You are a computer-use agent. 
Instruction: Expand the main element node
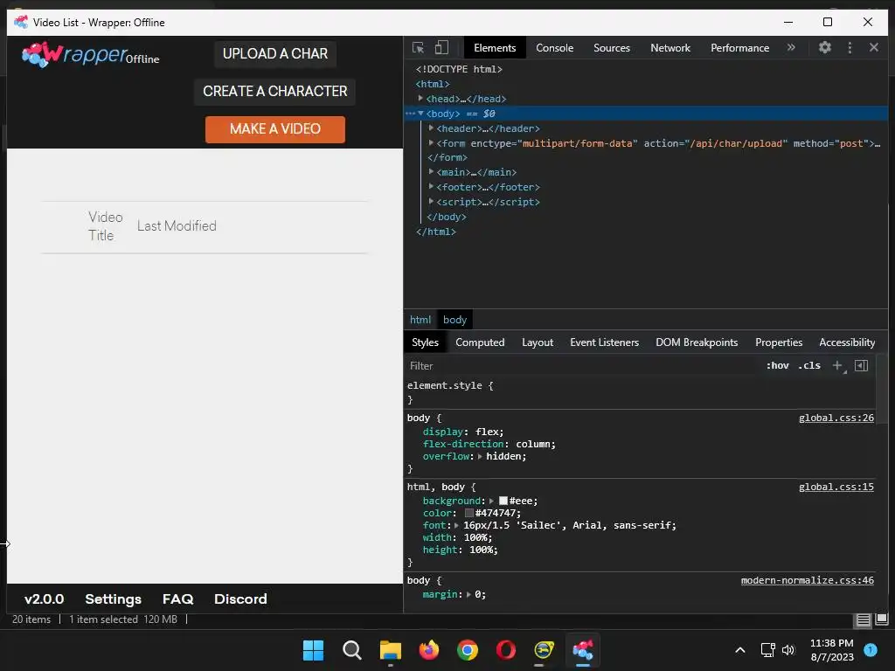pyautogui.click(x=431, y=172)
